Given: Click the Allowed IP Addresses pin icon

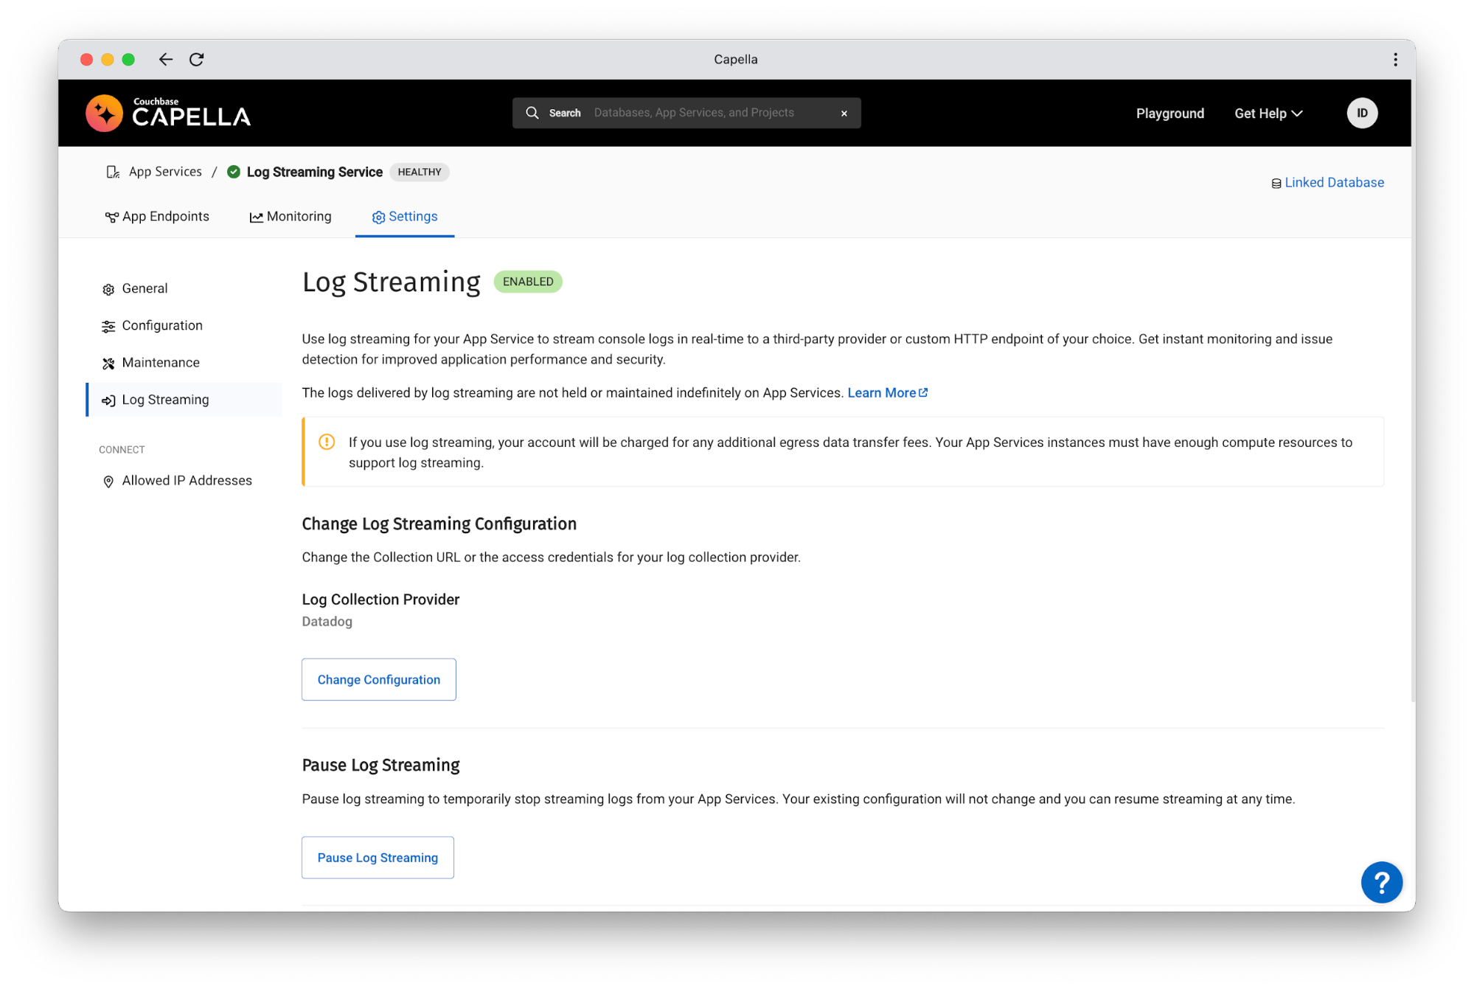Looking at the screenshot, I should [x=108, y=480].
